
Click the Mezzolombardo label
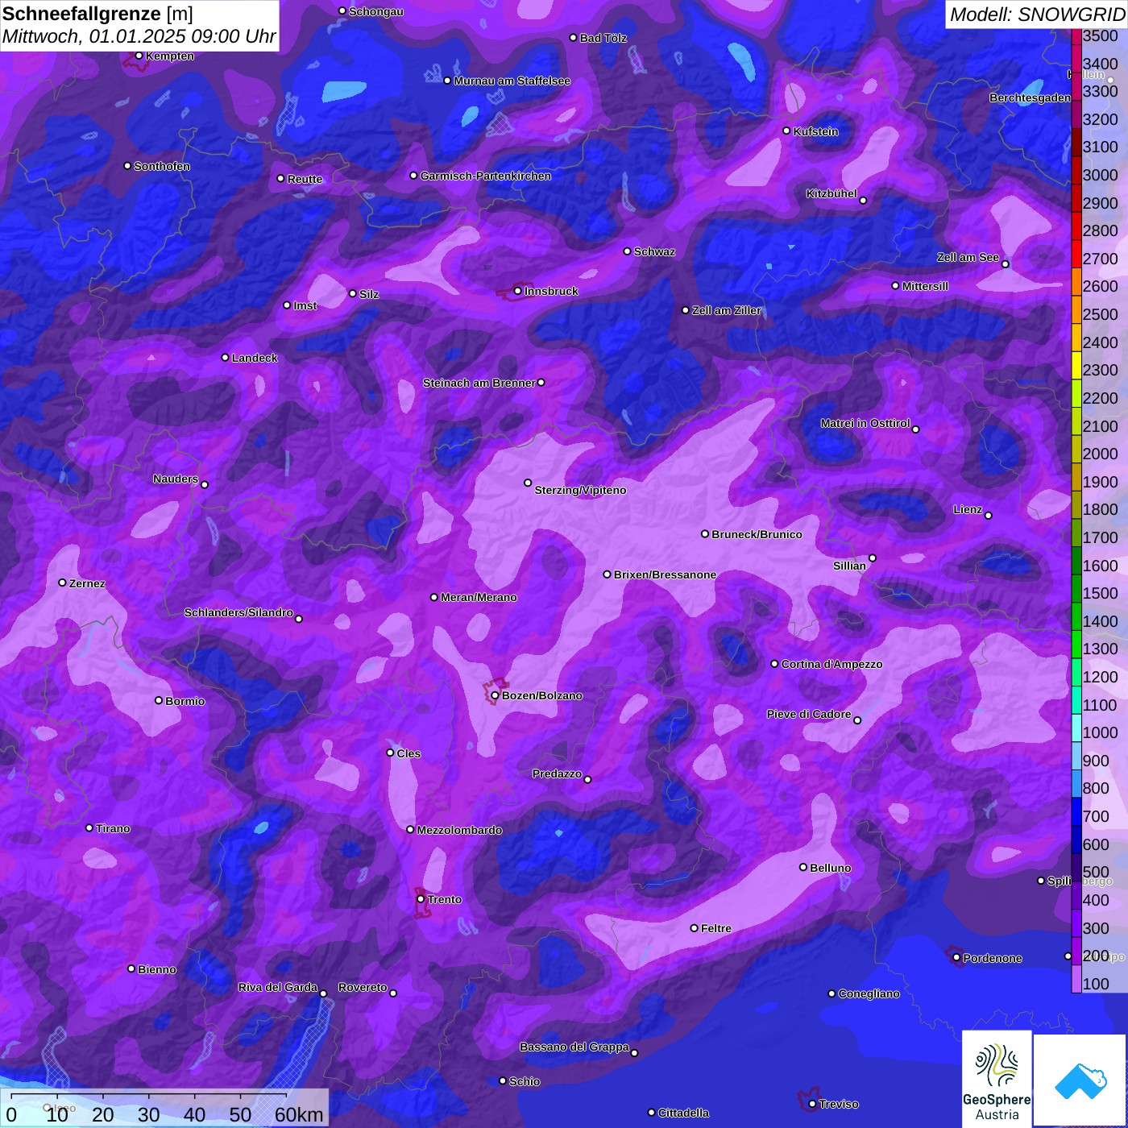459,830
